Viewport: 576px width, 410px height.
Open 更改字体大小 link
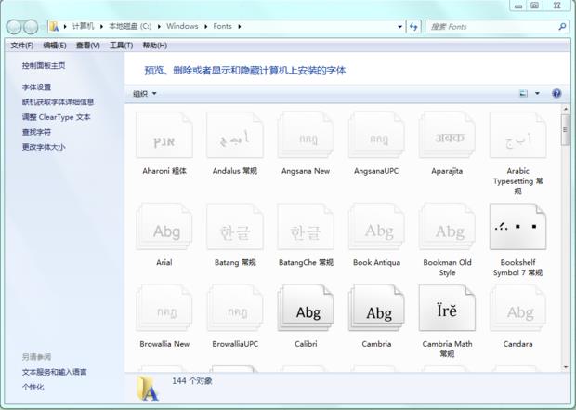pyautogui.click(x=44, y=147)
